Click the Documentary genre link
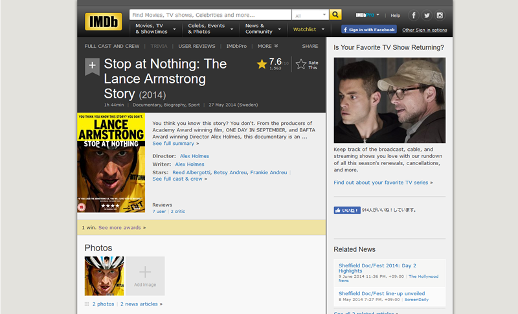518x314 pixels. 147,105
